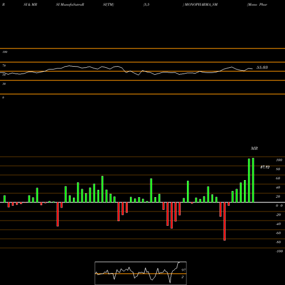Click the 'Mono Phar' company name text
Image resolution: width=285 pixels, height=285 pixels.
point(257,5)
